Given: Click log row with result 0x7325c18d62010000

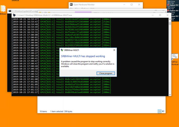Looking at the screenshot, I should [61, 43].
